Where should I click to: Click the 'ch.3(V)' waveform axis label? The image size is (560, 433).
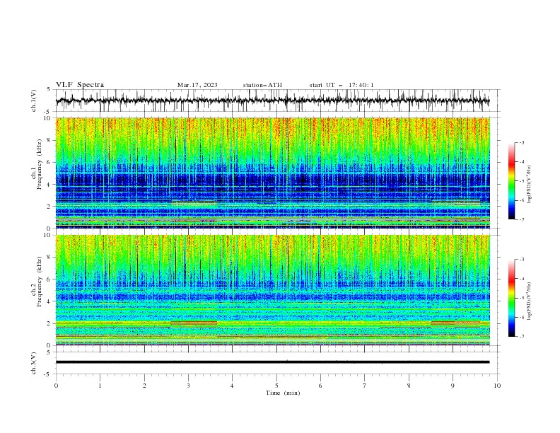point(34,363)
